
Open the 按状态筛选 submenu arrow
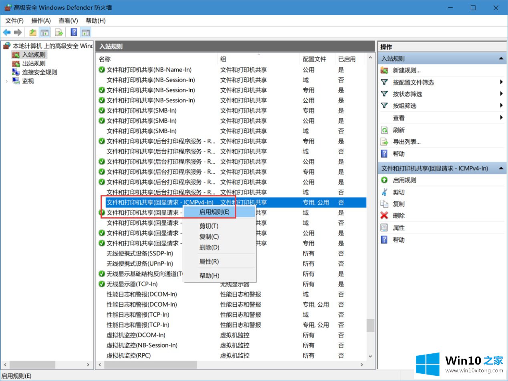501,94
